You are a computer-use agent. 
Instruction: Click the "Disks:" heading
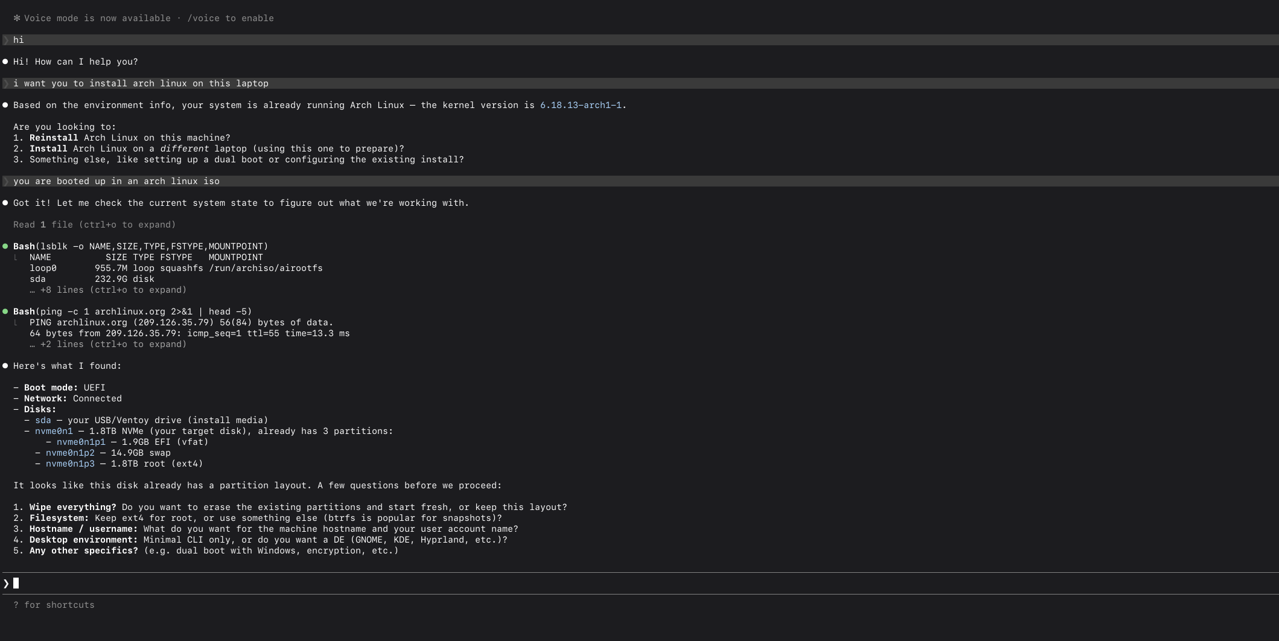[40, 409]
